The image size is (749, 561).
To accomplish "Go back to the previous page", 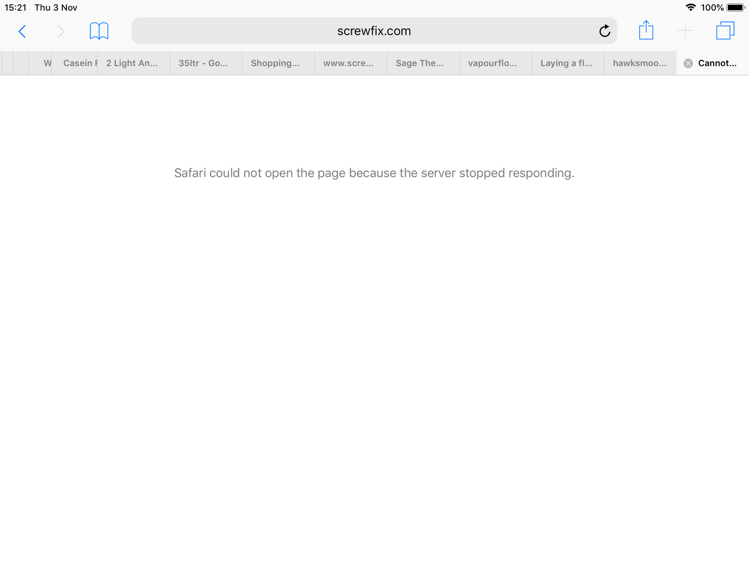I will (22, 31).
